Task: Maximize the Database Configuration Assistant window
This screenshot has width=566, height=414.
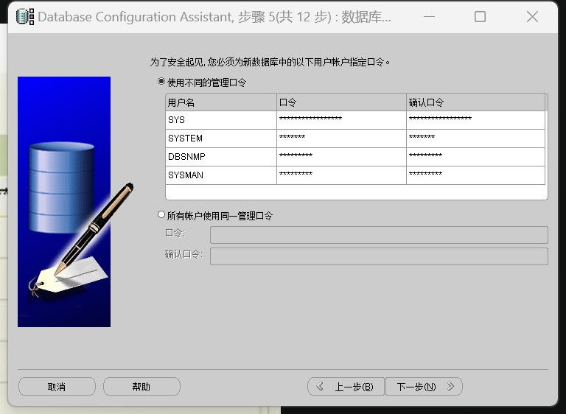Action: click(480, 17)
